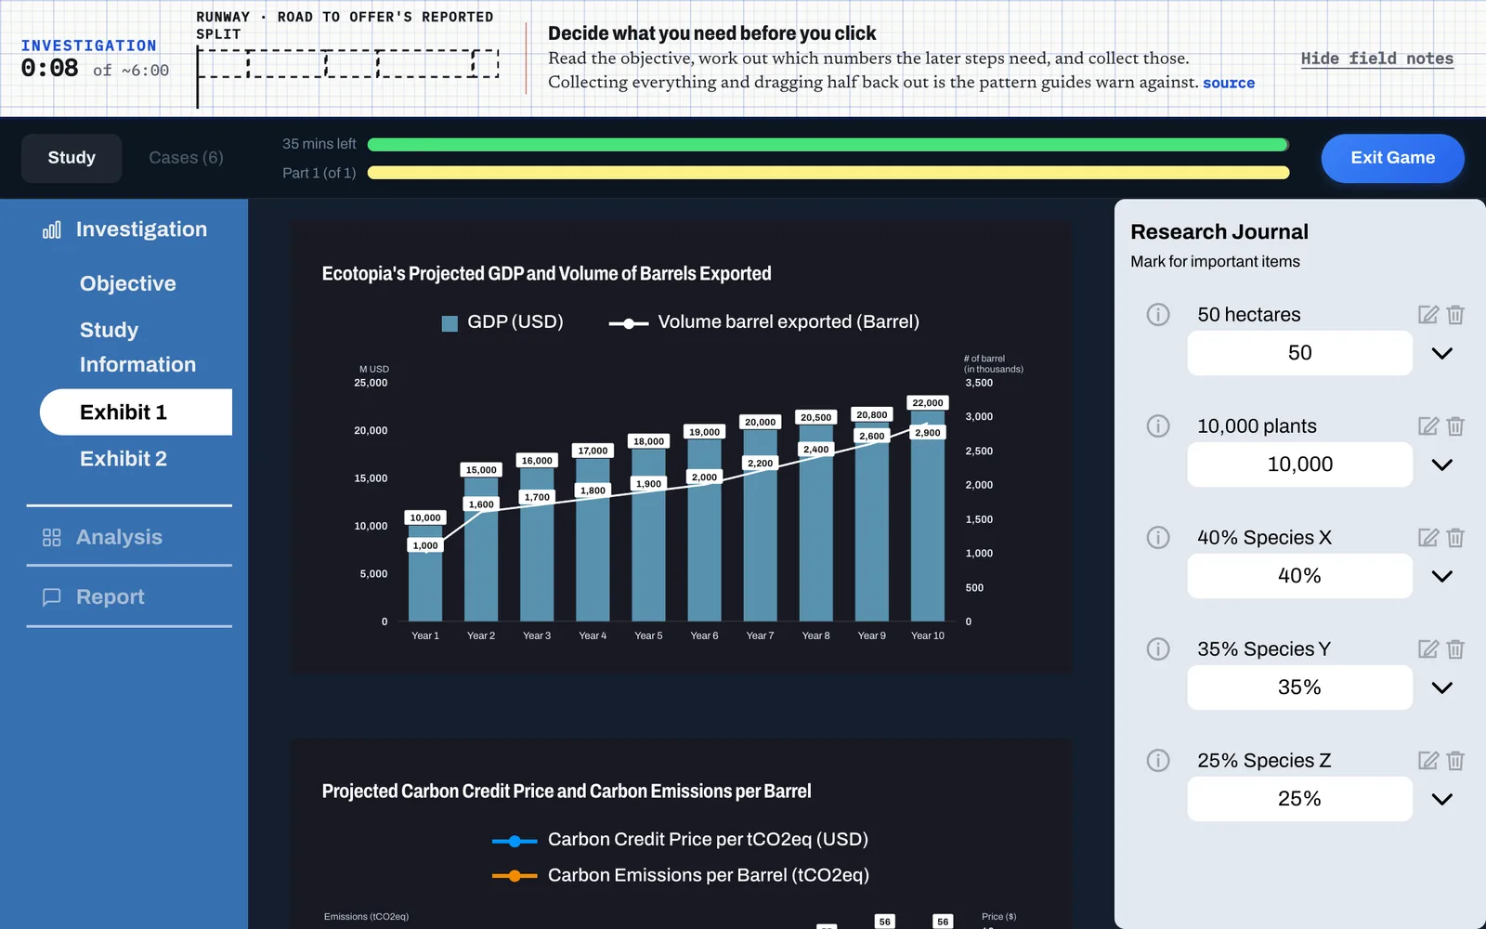The height and width of the screenshot is (929, 1486).
Task: Click the info icon beside 35% Species Y
Action: pos(1157,648)
